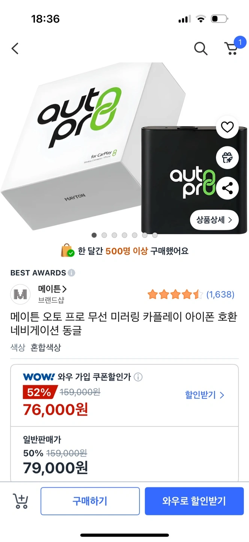Tap the add-to-cart icon at bottom

coord(21,501)
